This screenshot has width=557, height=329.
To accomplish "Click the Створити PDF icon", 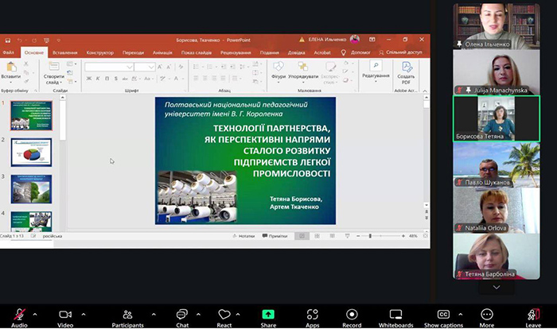I will pos(407,71).
